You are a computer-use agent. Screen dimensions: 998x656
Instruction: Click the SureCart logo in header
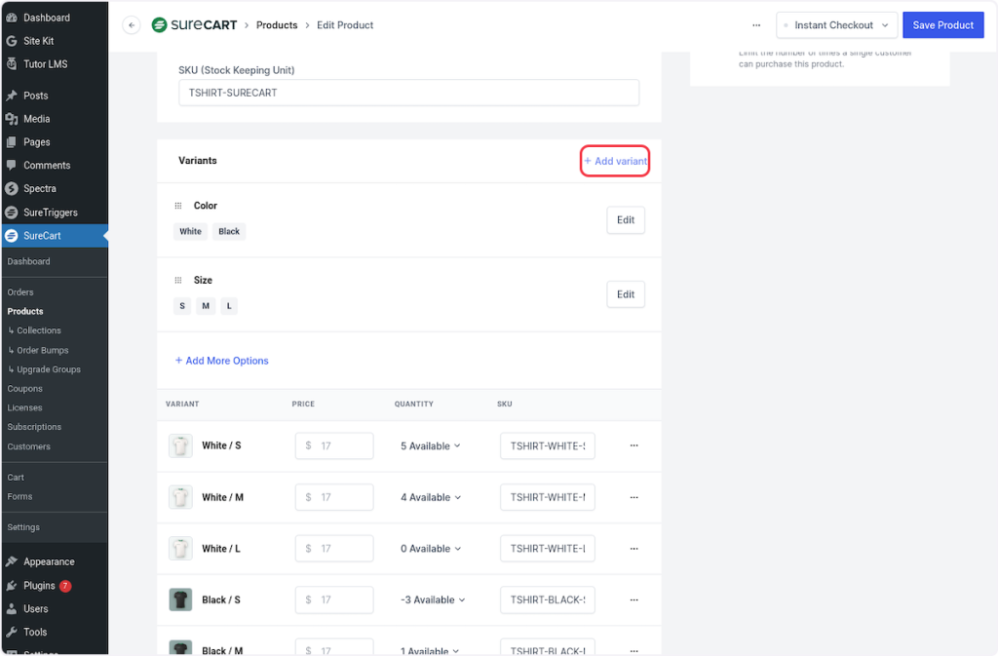[194, 25]
